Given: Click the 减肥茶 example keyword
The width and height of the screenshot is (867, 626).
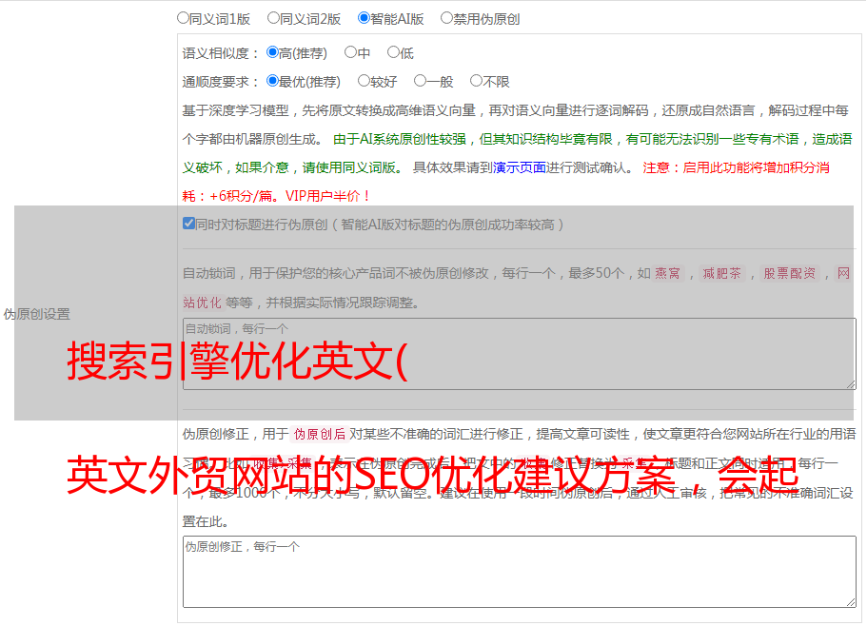Looking at the screenshot, I should tap(721, 273).
